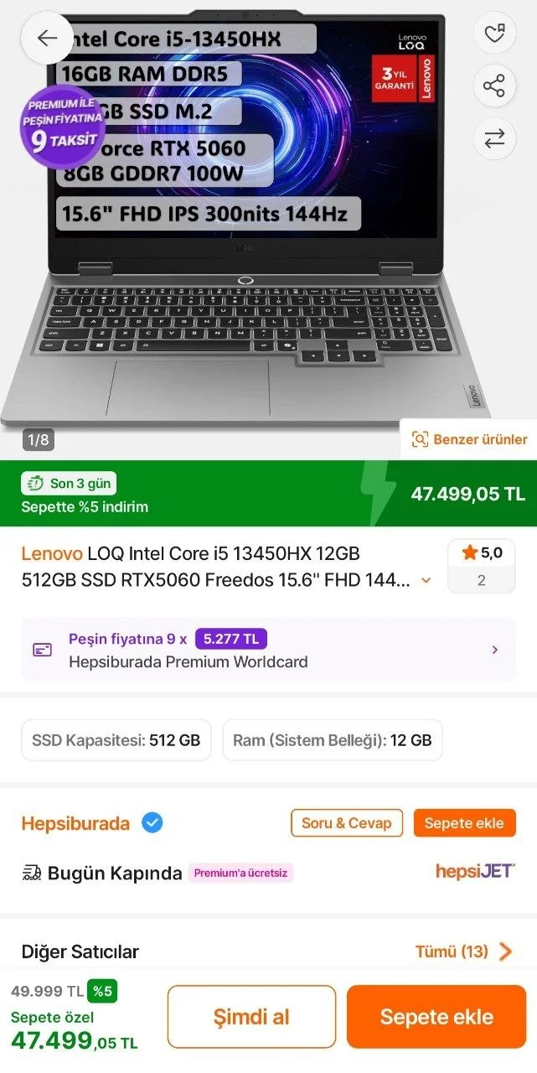Image resolution: width=537 pixels, height=1073 pixels.
Task: Select the SSD Kapasitesi 512 GB option
Action: [116, 740]
